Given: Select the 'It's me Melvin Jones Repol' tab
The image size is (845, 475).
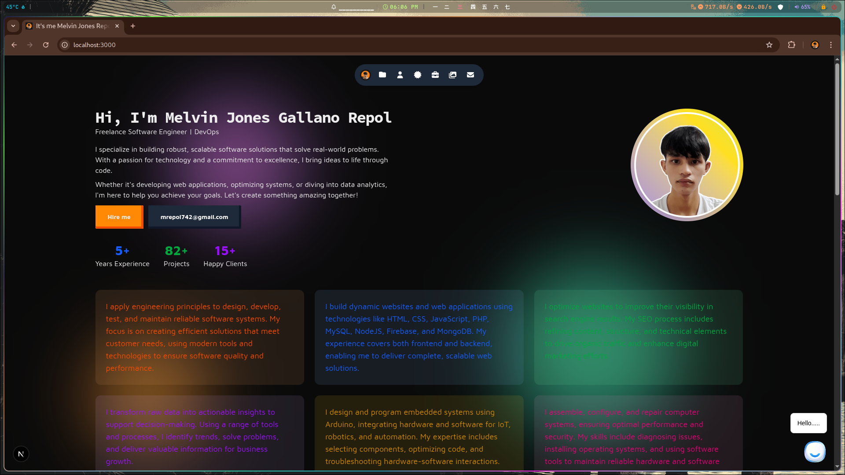Looking at the screenshot, I should (70, 26).
